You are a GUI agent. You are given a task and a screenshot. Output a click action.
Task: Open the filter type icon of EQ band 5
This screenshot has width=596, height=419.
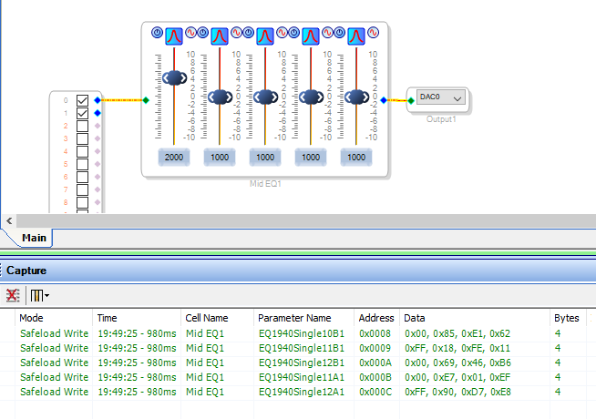tap(356, 36)
